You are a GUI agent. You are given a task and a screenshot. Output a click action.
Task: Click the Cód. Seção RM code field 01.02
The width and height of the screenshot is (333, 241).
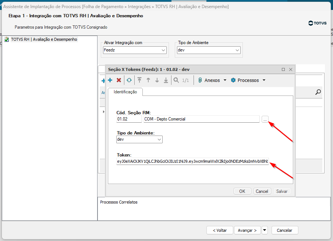coord(129,119)
